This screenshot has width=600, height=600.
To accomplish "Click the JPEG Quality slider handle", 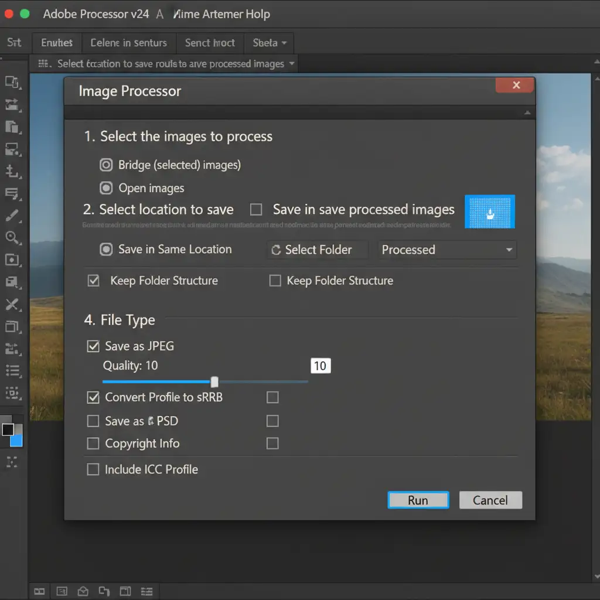I will coord(214,381).
